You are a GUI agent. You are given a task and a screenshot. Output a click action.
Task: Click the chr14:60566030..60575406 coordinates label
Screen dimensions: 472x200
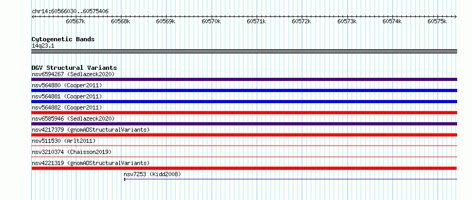pyautogui.click(x=70, y=11)
